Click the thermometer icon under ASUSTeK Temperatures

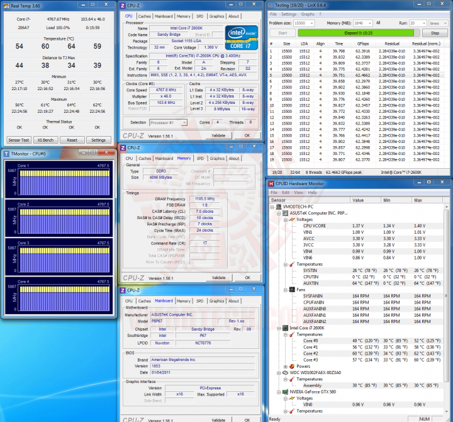pos(292,264)
